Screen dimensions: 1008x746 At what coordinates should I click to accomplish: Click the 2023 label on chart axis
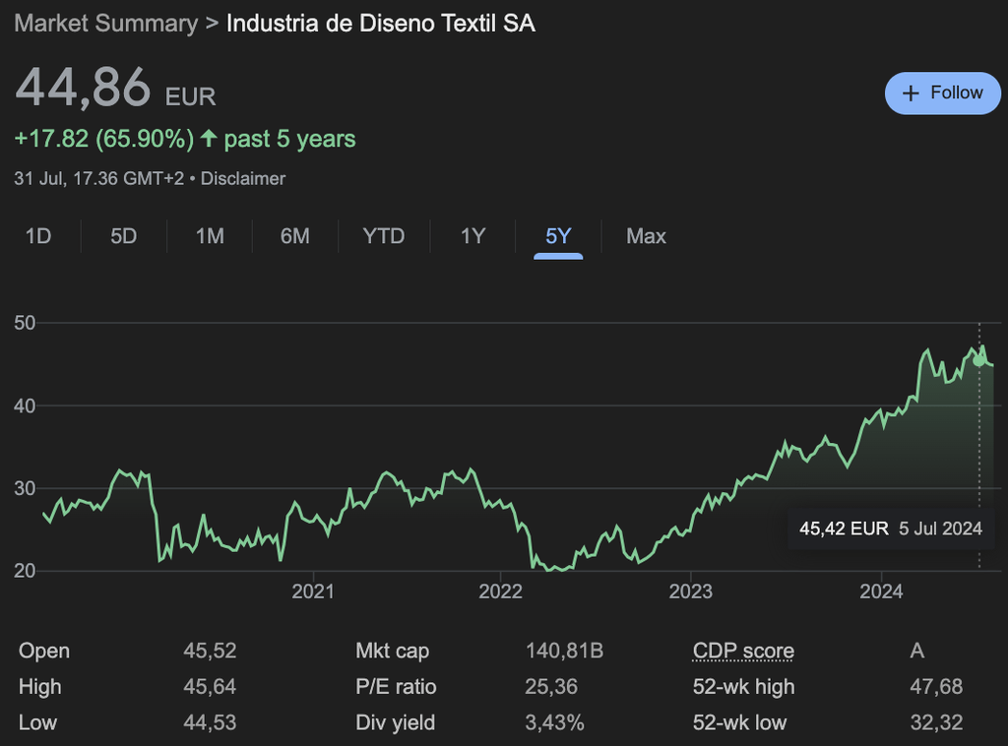(x=690, y=591)
